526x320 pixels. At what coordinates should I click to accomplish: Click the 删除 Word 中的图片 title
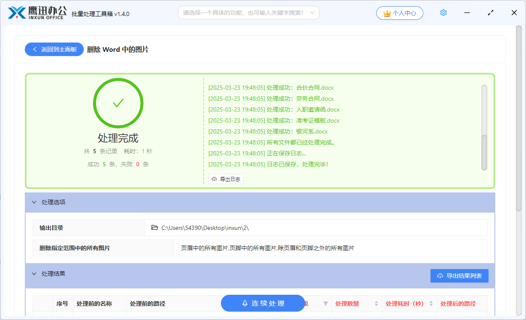point(118,49)
